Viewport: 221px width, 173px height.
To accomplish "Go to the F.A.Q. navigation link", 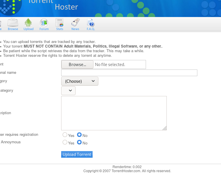I will [91, 29].
